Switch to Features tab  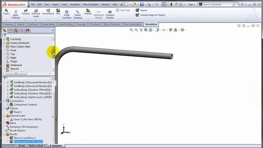[x=8, y=25]
